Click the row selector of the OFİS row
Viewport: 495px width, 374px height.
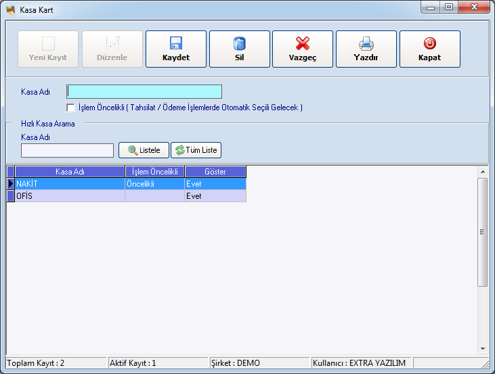(11, 196)
